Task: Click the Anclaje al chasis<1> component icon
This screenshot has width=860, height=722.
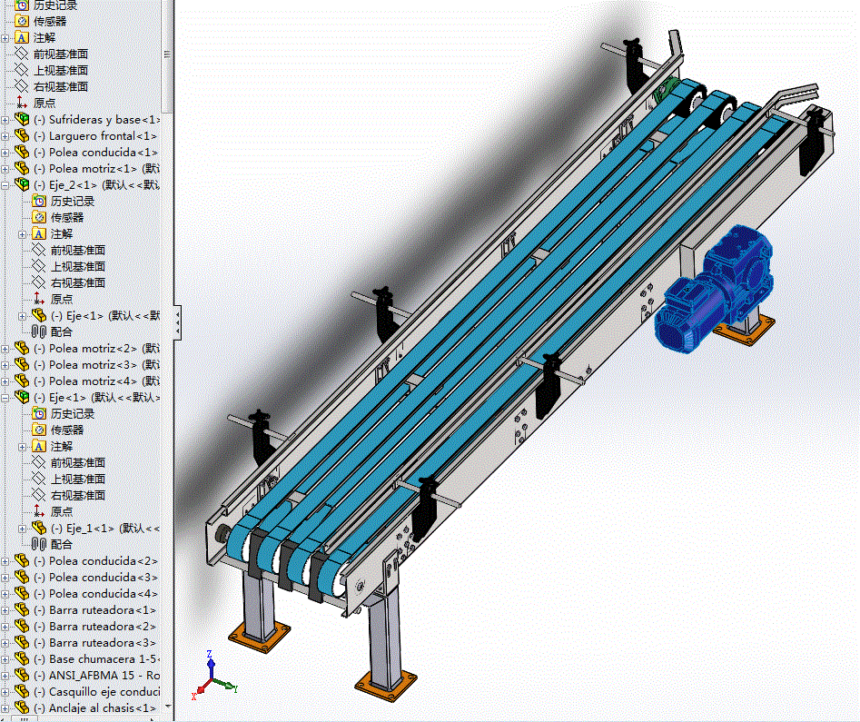Action: pyautogui.click(x=22, y=707)
